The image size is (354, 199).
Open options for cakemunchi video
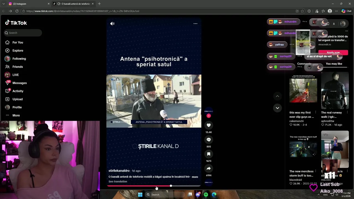click(316, 112)
